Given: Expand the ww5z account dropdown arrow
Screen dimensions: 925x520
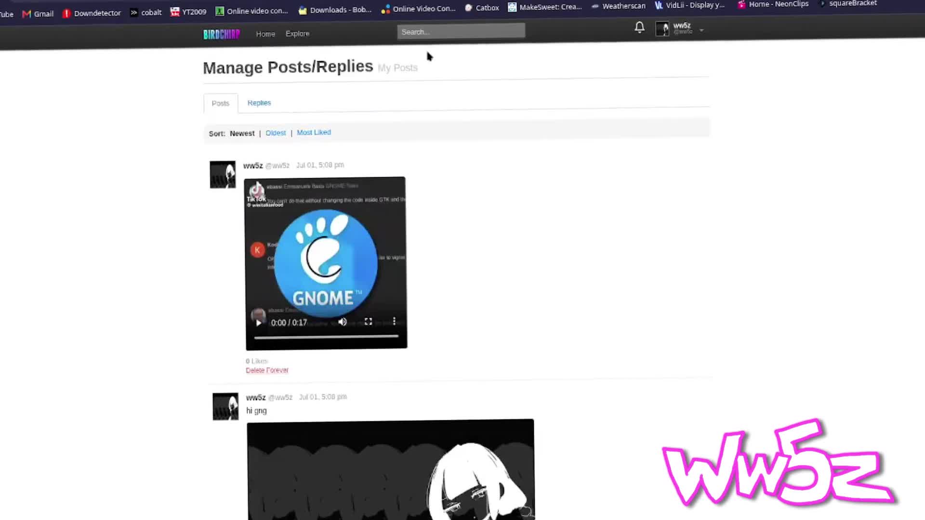Looking at the screenshot, I should click(701, 30).
